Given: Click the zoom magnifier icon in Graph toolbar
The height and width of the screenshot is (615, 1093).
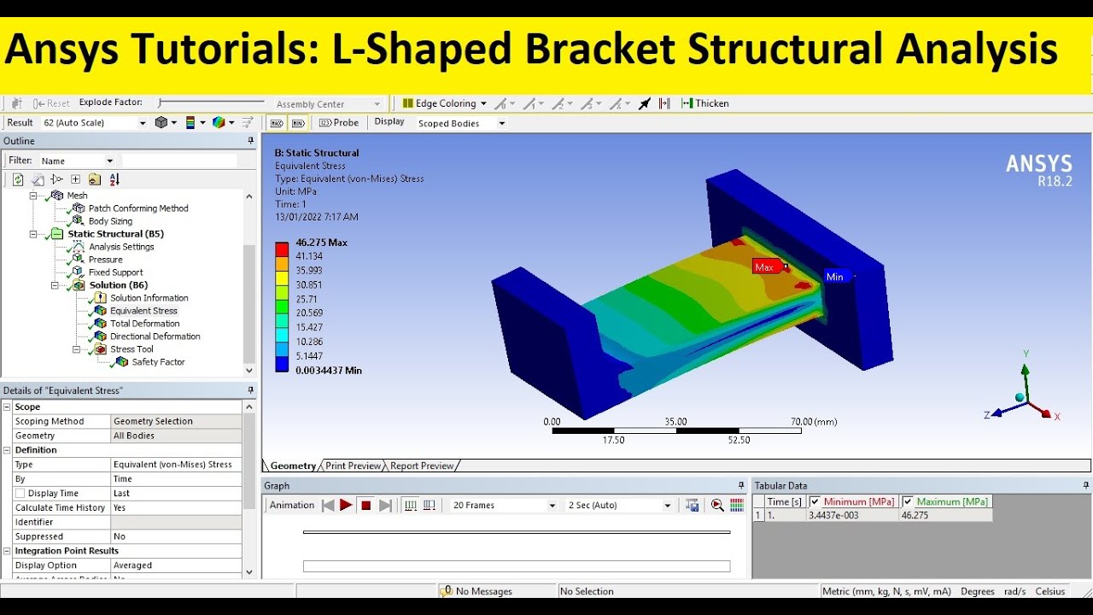Looking at the screenshot, I should click(x=717, y=506).
